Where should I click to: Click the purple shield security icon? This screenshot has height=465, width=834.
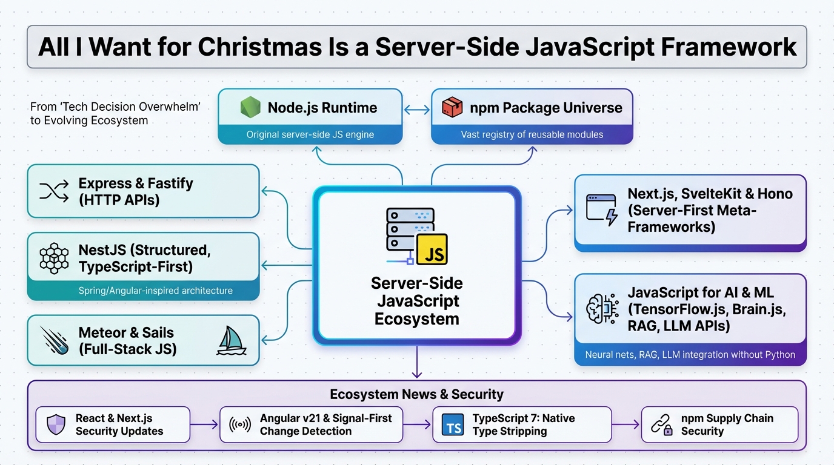(x=55, y=424)
